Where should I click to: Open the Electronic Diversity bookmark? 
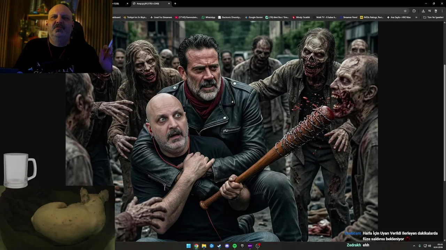229,17
